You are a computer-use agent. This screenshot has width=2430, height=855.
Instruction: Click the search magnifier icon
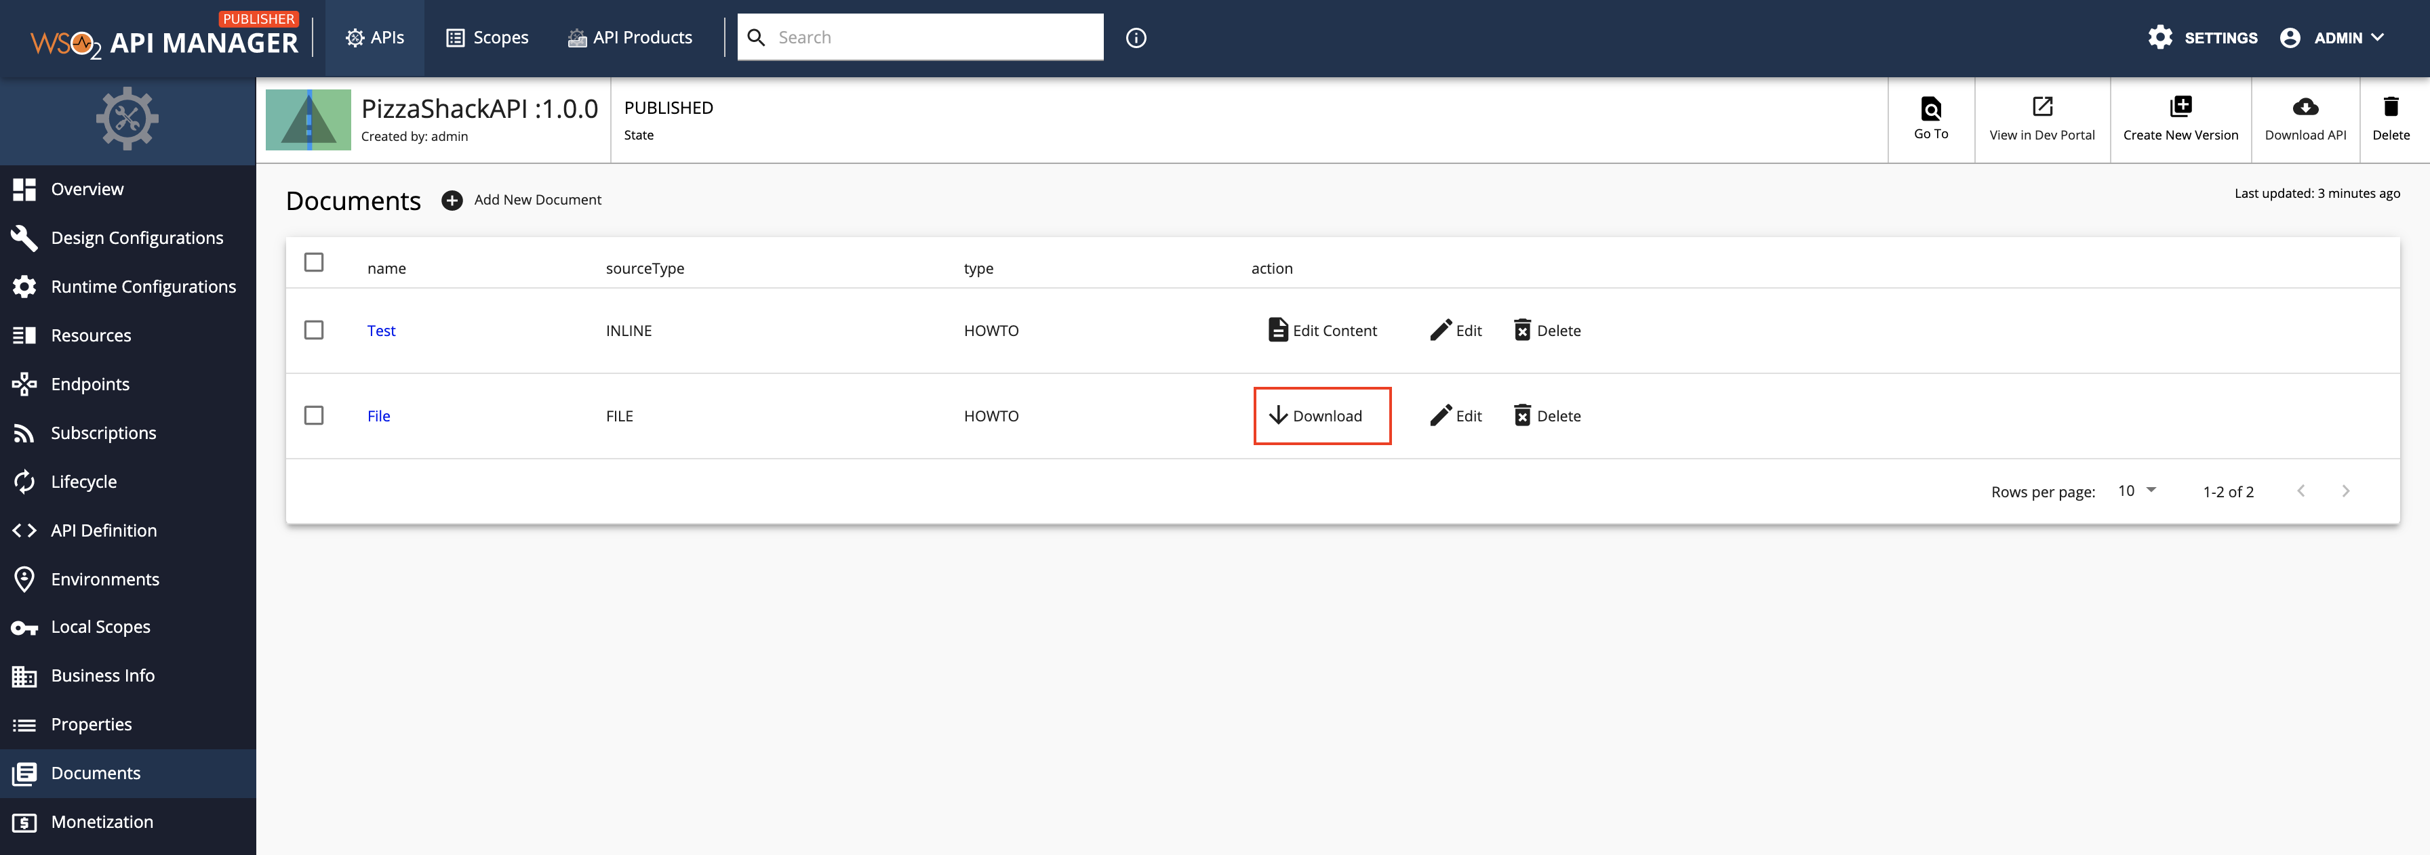[755, 38]
